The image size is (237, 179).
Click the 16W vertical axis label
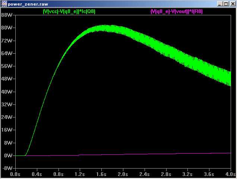click(7, 130)
